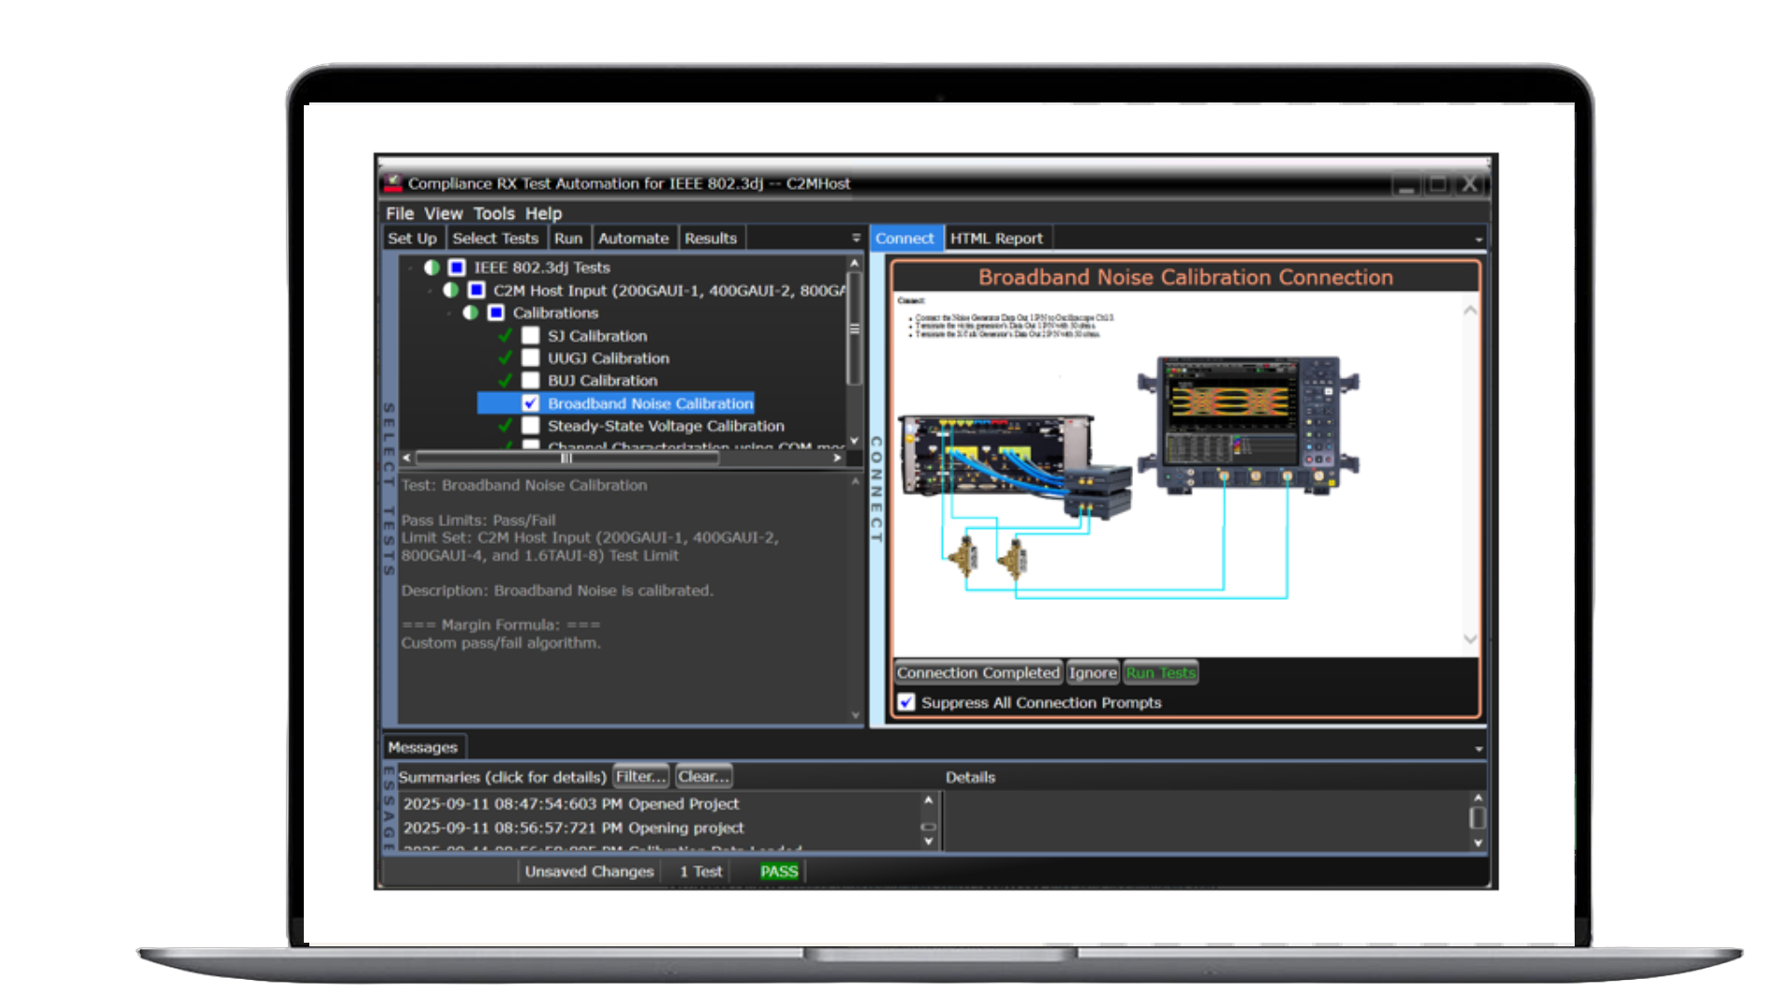Switch to the Results tab

click(x=711, y=238)
